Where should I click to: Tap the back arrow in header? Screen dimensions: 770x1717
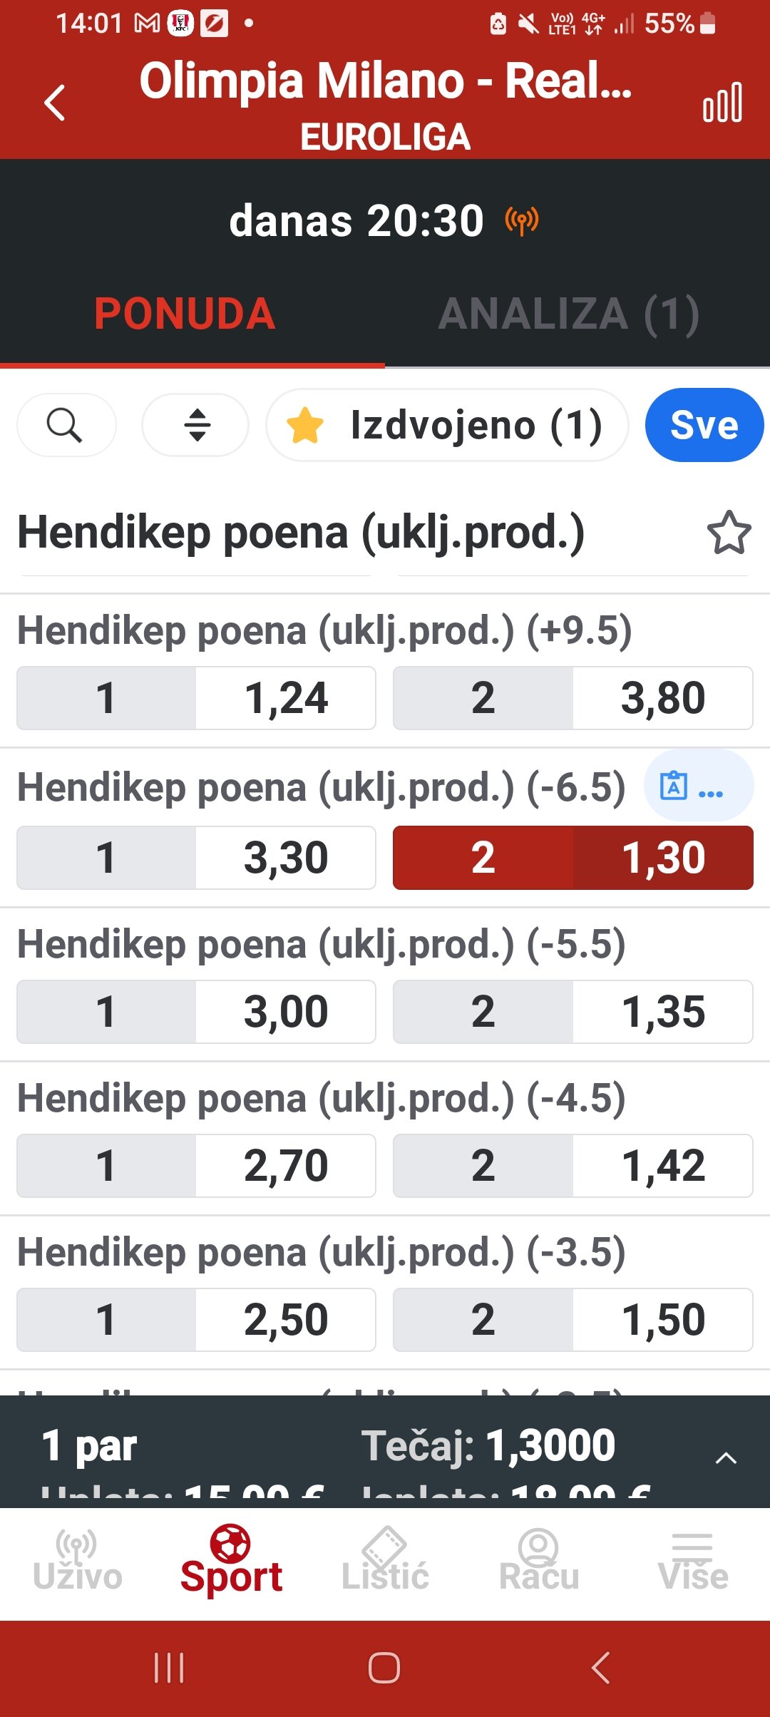(55, 103)
